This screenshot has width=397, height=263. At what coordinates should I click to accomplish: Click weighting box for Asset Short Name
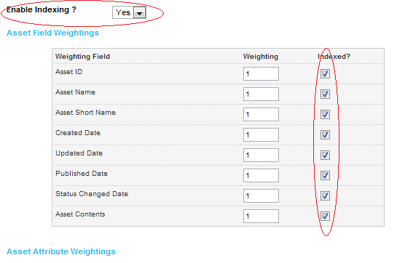[x=261, y=115]
